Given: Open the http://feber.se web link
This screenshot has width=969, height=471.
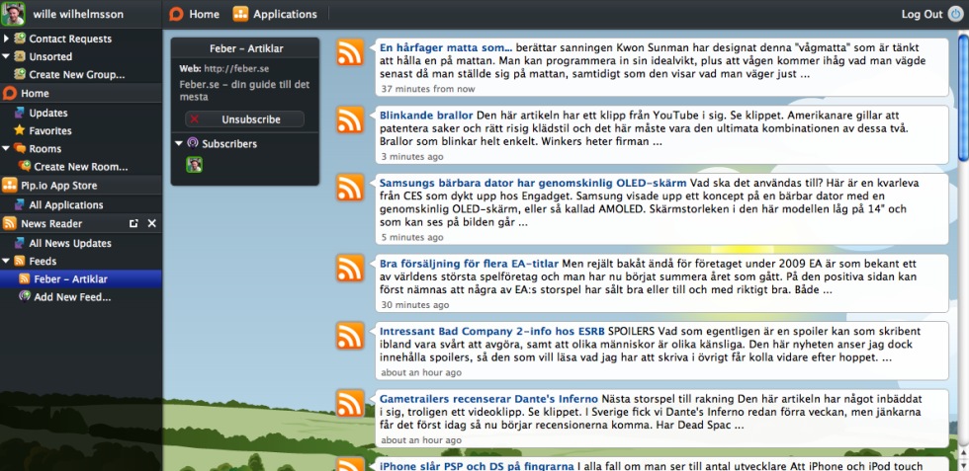Looking at the screenshot, I should [236, 68].
